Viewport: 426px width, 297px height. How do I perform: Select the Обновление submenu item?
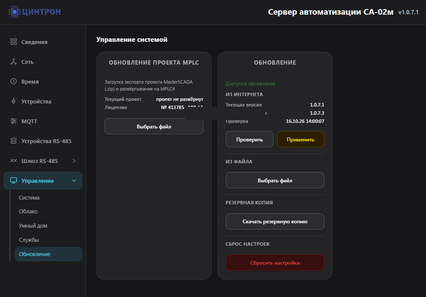coord(48,254)
